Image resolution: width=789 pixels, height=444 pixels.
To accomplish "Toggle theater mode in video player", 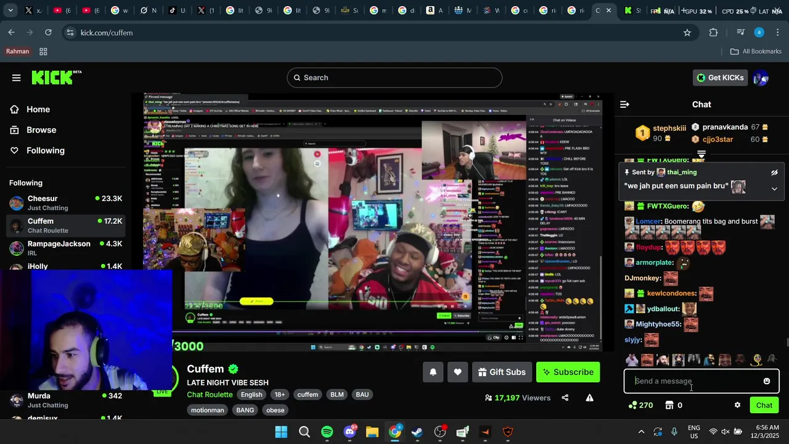I will tap(513, 337).
